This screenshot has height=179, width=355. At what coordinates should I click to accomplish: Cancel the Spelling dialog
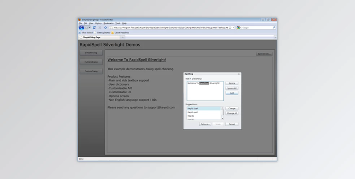[231, 124]
